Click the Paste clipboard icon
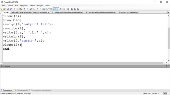Screen dimensions: 170x95 pos(20,9)
